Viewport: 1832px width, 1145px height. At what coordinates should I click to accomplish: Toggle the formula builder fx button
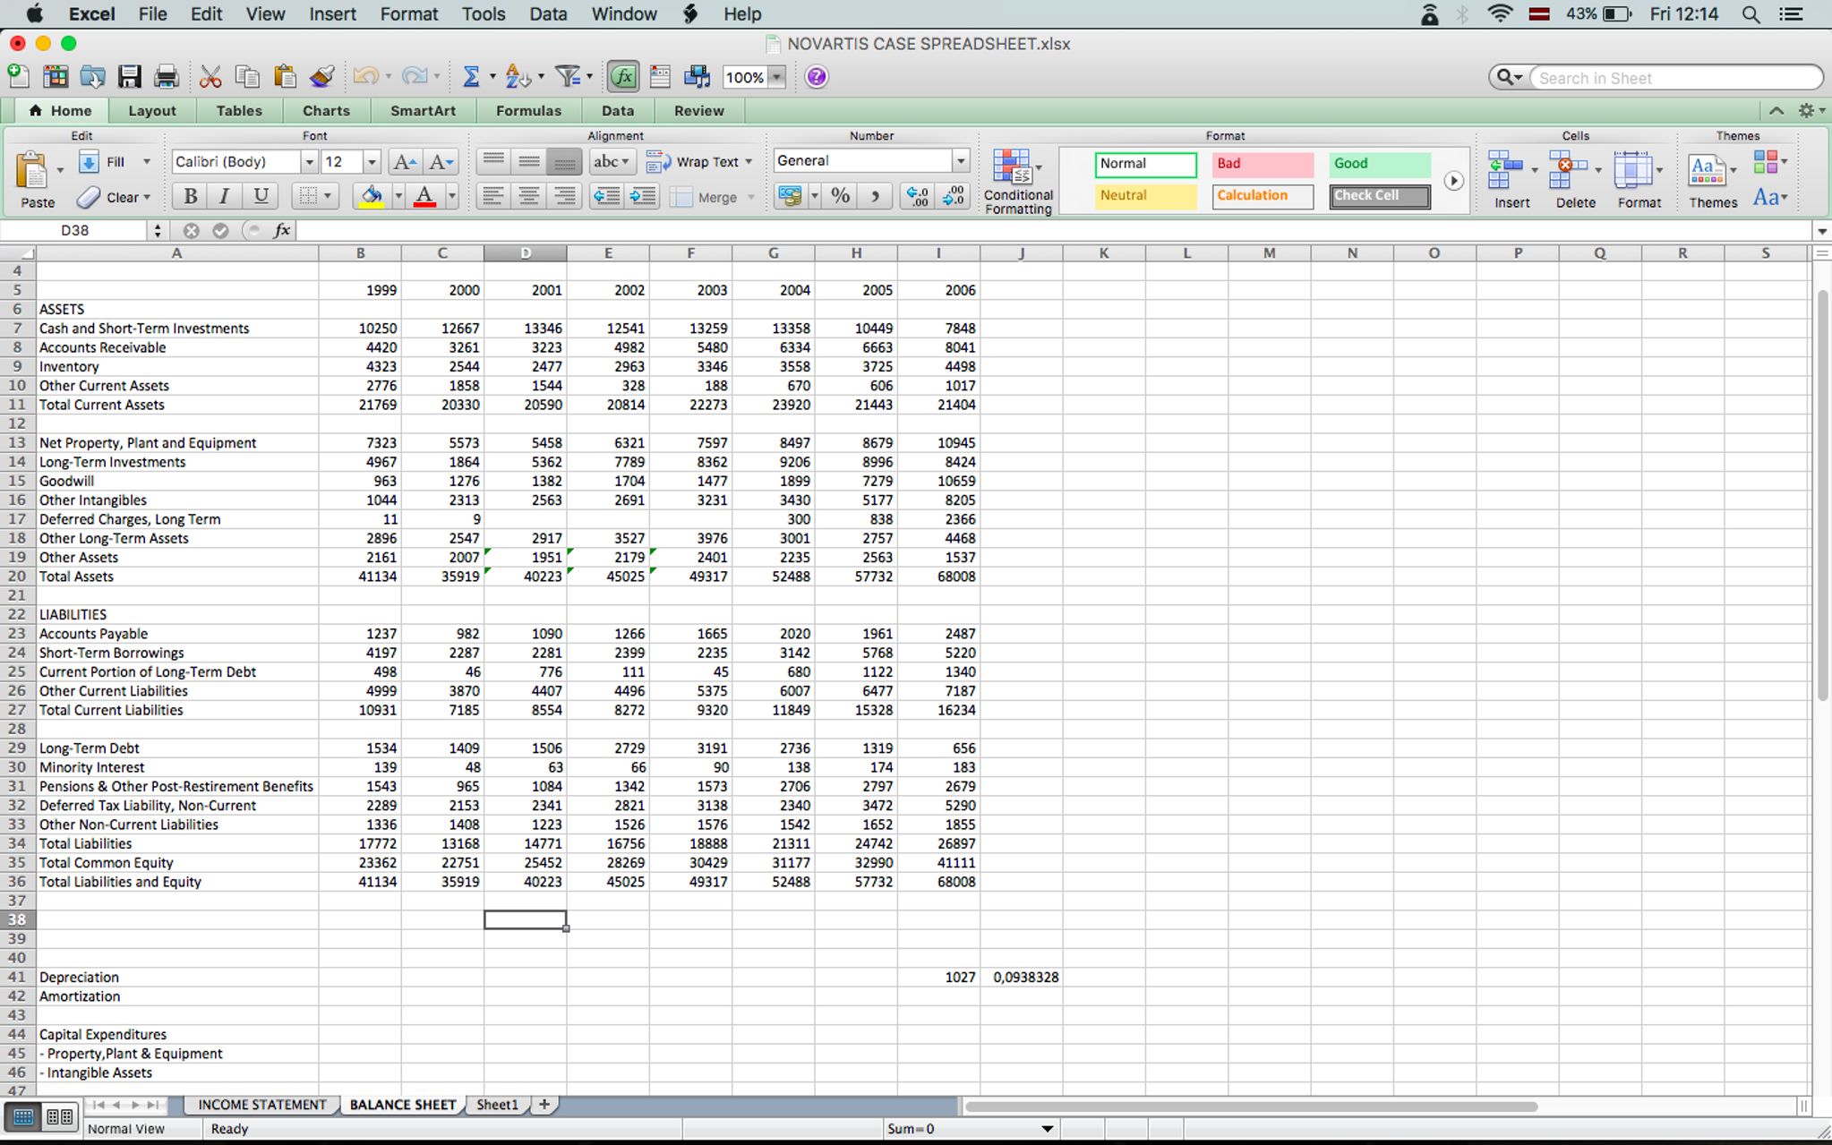tap(623, 77)
